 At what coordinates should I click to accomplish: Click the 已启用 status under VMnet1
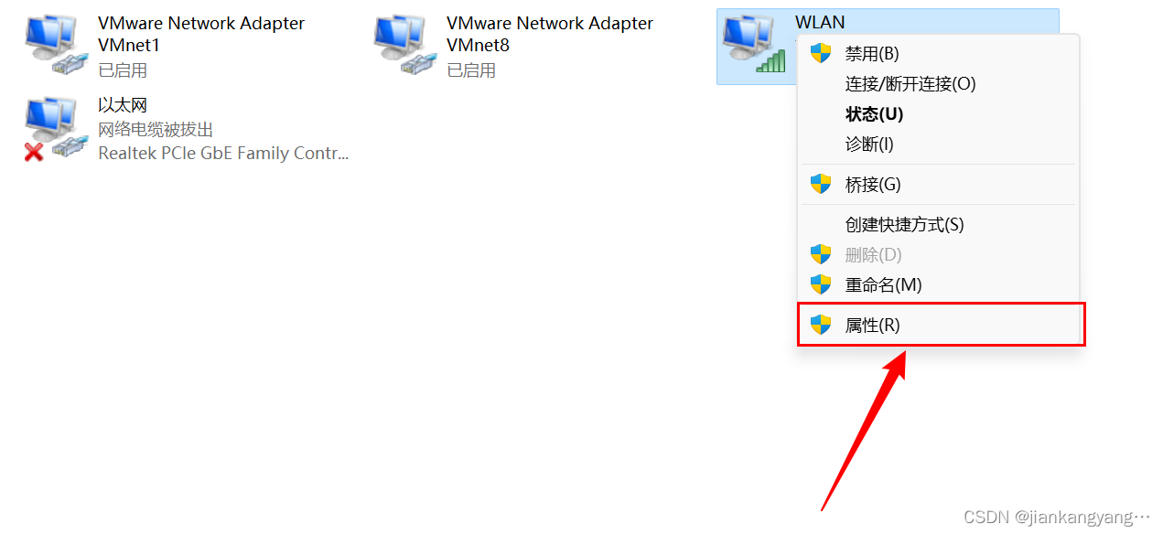click(123, 70)
